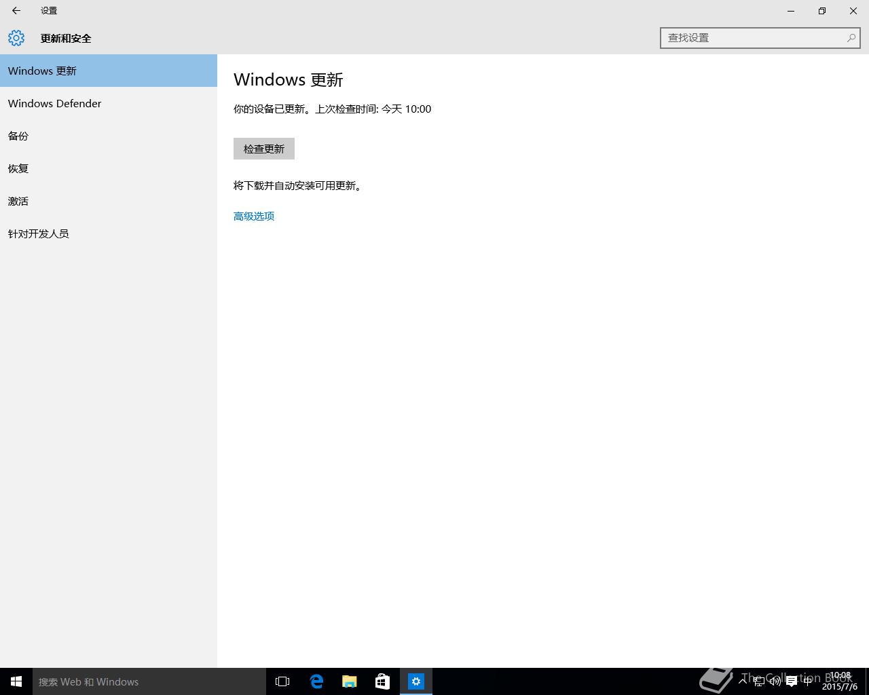Open the Action Center notification icon

[792, 681]
